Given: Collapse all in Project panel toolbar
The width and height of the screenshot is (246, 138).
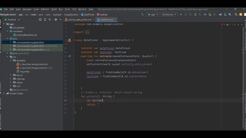Looking at the screenshot, I should [x=50, y=20].
